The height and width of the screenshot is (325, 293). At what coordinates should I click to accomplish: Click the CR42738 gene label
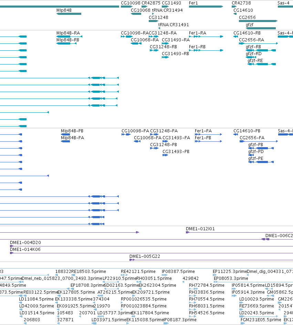(x=241, y=3)
